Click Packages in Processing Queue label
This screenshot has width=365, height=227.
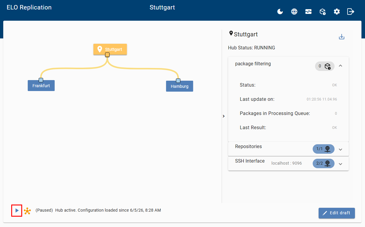coord(275,113)
